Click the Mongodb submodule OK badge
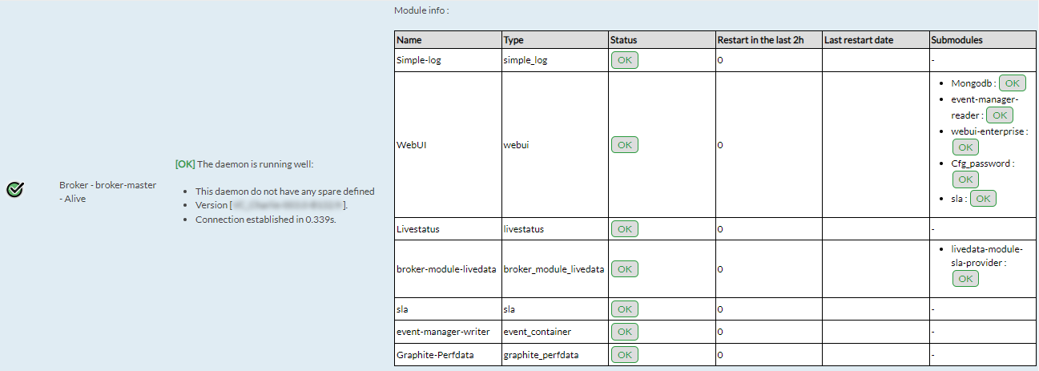This screenshot has width=1039, height=371. pyautogui.click(x=1012, y=83)
